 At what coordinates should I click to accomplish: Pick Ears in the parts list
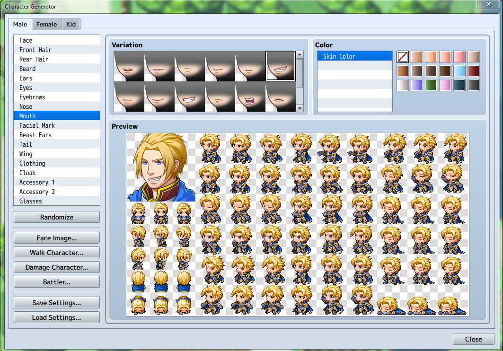(x=57, y=78)
